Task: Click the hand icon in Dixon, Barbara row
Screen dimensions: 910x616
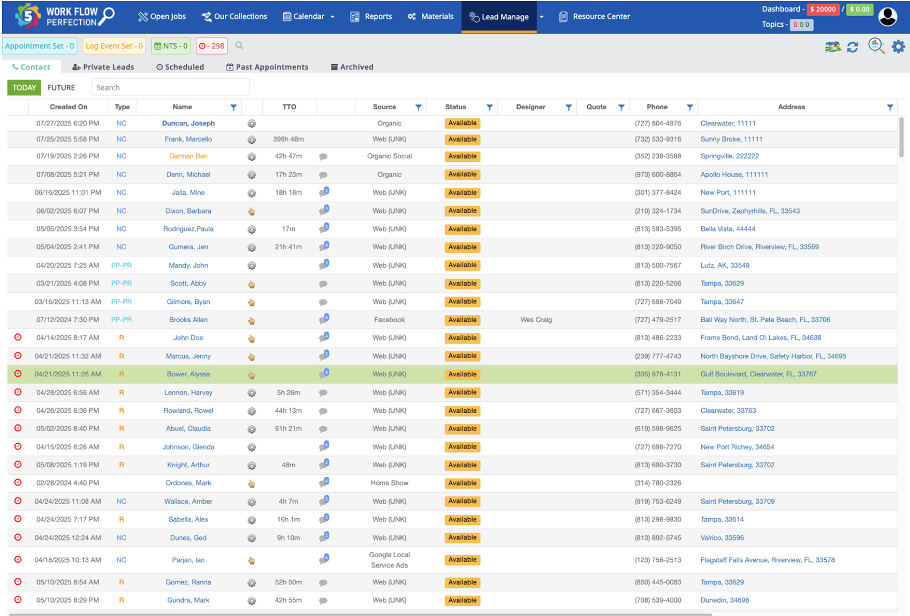Action: [x=252, y=211]
